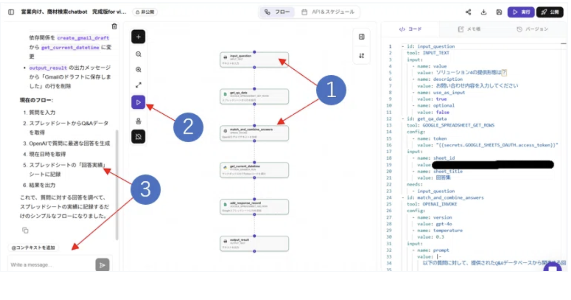Click the 'value: 0.3' temperature line
Image resolution: width=571 pixels, height=300 pixels.
point(431,237)
